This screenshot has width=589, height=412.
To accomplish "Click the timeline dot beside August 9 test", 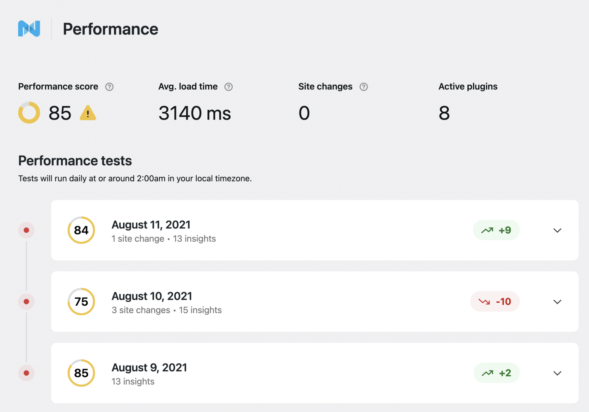I will coord(26,373).
